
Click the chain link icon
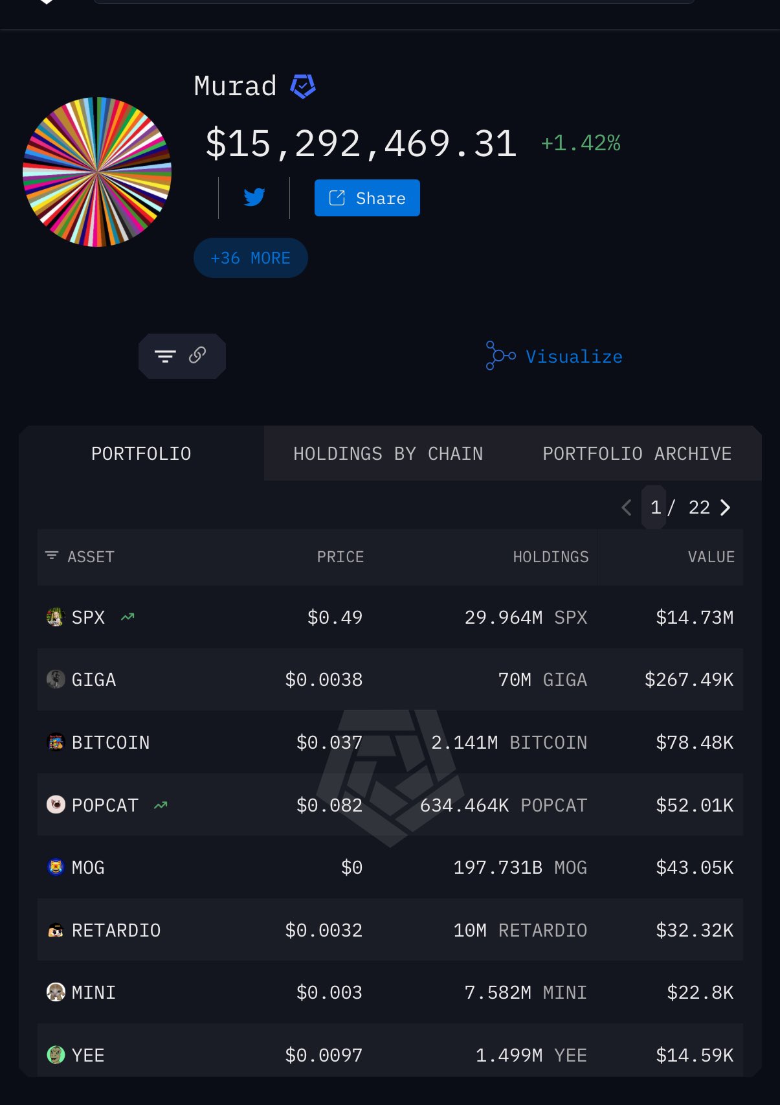coord(197,355)
